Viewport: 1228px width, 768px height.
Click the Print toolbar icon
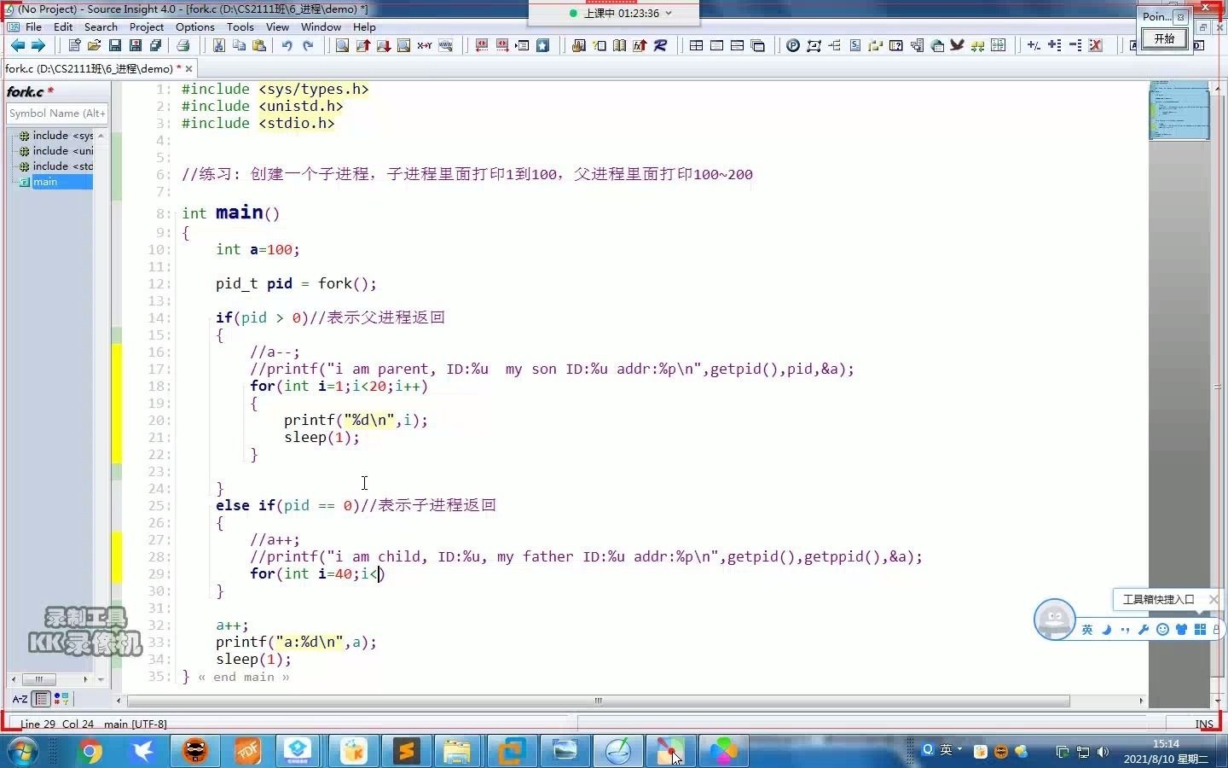point(183,46)
